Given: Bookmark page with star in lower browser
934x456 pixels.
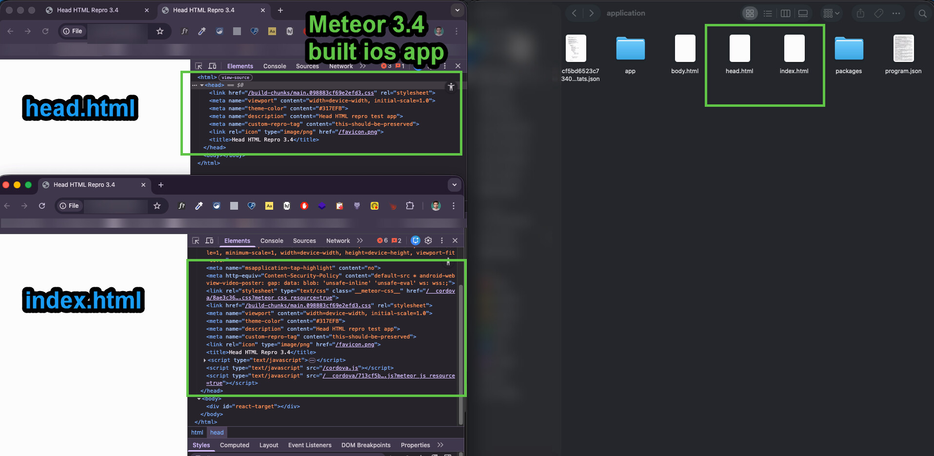Looking at the screenshot, I should [157, 206].
